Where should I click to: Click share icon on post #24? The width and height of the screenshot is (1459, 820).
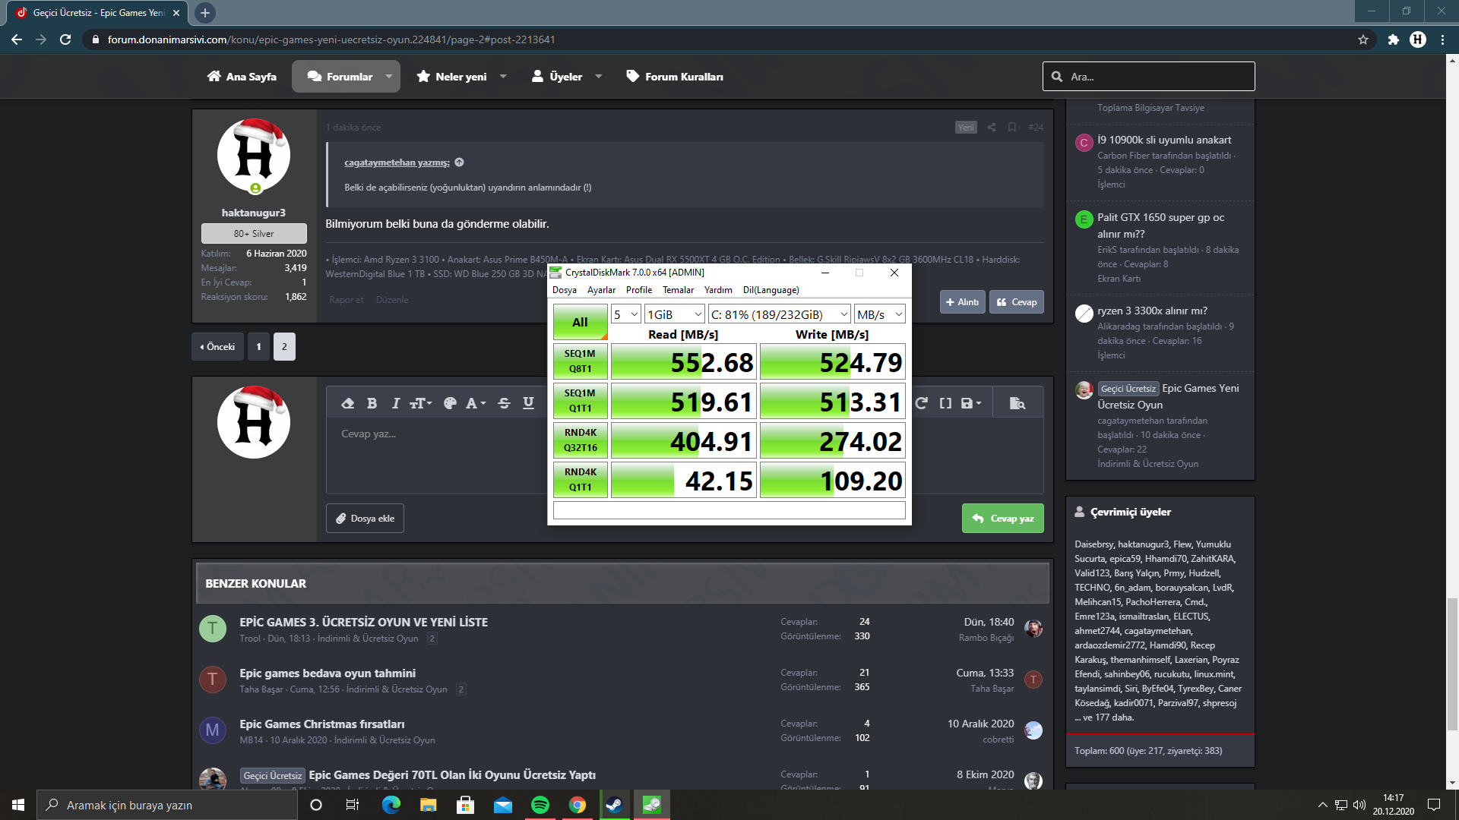(991, 127)
